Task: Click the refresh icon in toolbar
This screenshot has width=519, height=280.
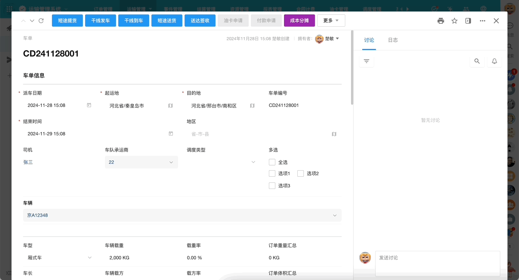Action: point(41,21)
